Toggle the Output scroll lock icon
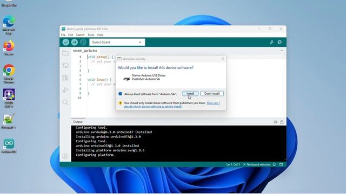 coord(282,122)
